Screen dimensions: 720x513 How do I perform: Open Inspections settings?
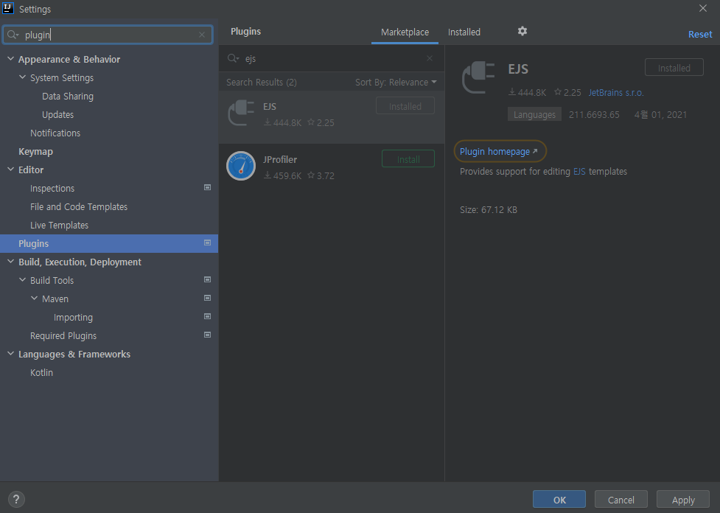pyautogui.click(x=52, y=188)
